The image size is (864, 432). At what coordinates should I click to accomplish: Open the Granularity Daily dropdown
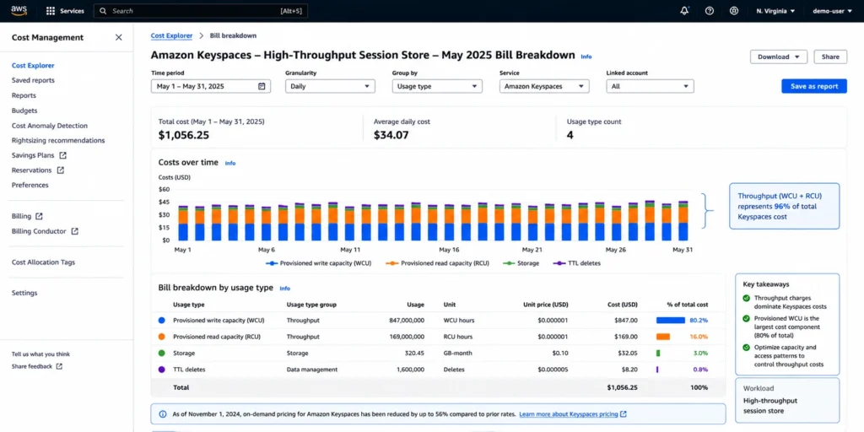[x=330, y=86]
